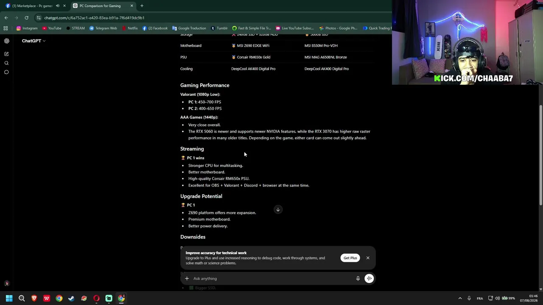Check the battery 99% indicator

(x=508, y=298)
